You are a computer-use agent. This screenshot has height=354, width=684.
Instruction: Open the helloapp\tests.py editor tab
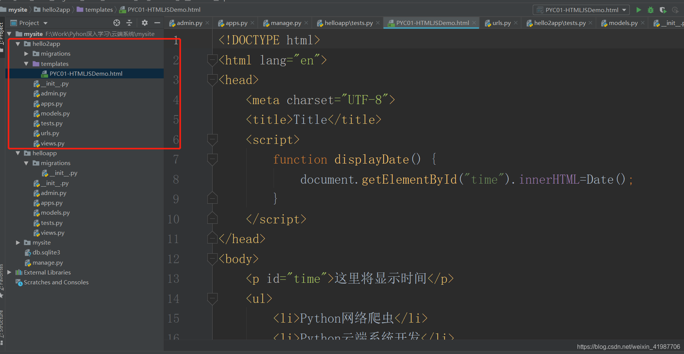pyautogui.click(x=345, y=23)
